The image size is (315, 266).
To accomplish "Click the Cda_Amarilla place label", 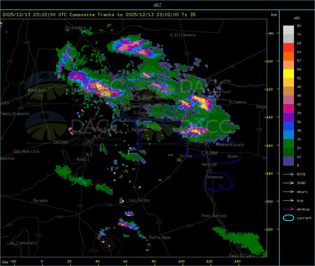I will 26,151.
